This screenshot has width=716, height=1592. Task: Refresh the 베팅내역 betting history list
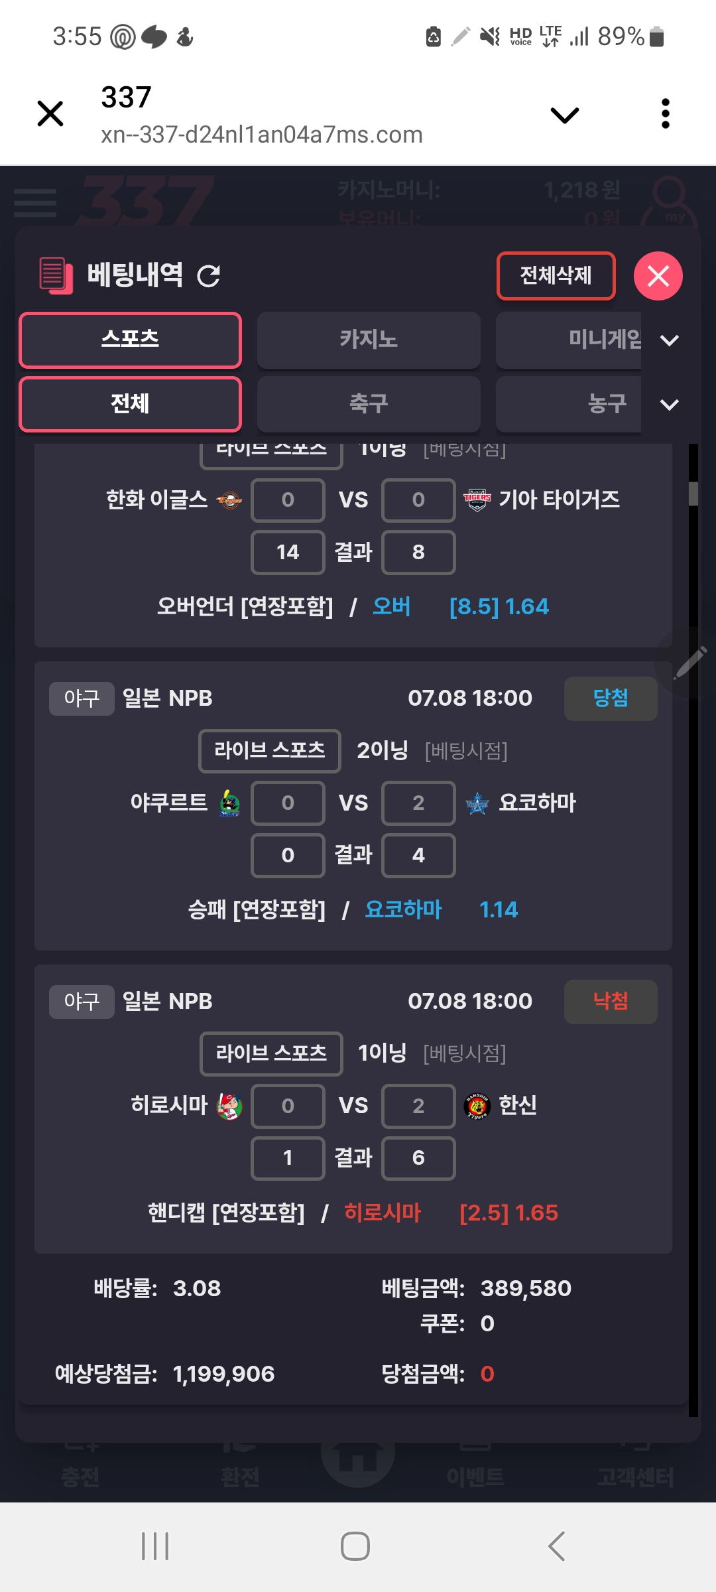(209, 276)
